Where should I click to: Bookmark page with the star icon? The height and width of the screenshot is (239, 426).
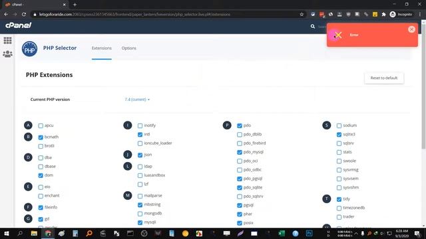(302, 15)
